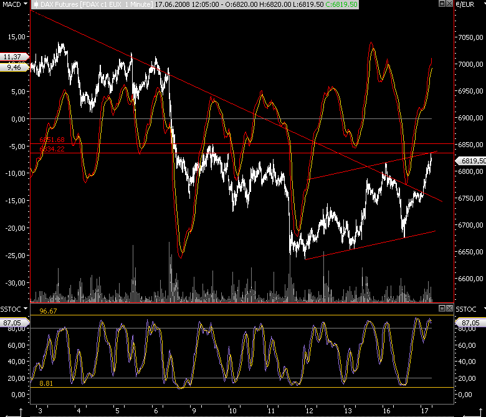Select the 6851.68 horizontal line label
Screen dimensions: 486x417
pyautogui.click(x=52, y=140)
